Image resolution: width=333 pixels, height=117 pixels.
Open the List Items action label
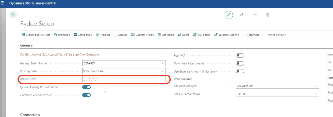[x=168, y=35]
